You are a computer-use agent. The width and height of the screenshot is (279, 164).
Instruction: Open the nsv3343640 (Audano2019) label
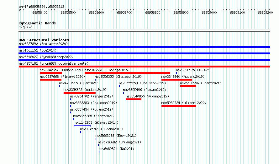click(x=183, y=77)
